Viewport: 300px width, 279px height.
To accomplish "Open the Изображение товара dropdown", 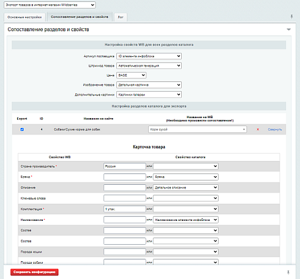I will click(149, 85).
